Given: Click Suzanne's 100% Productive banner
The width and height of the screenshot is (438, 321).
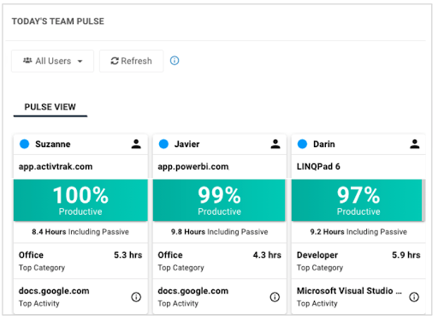Looking at the screenshot, I should pos(80,200).
